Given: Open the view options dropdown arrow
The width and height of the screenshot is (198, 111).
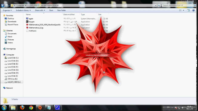Looking at the screenshot, I should (183, 10).
